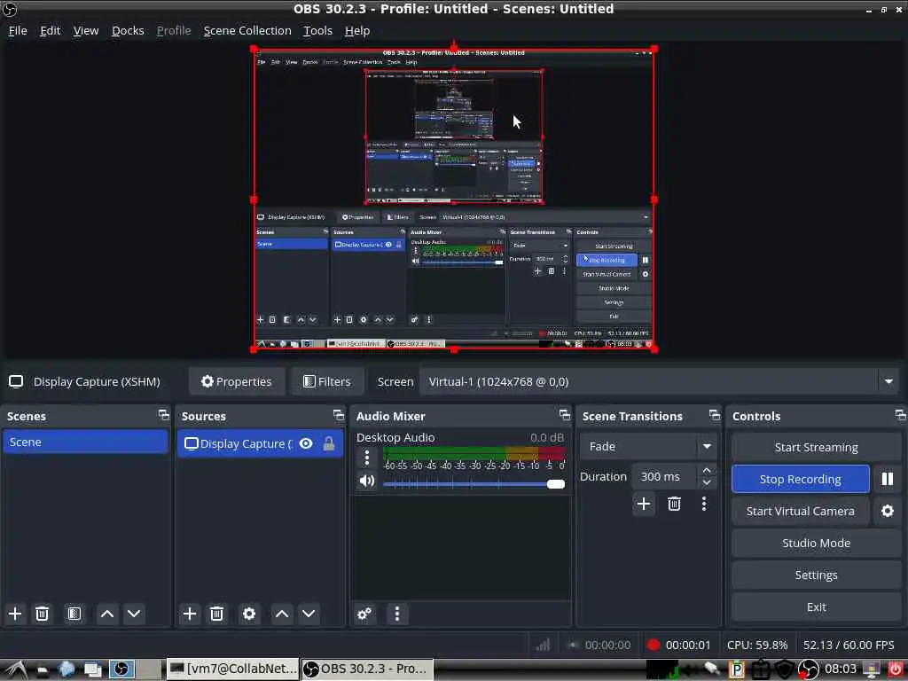Pop out the Controls dock panel
908x681 pixels.
(901, 415)
